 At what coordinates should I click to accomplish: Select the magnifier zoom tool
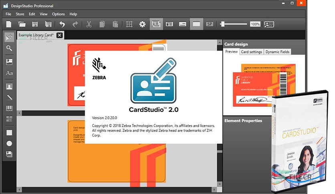[x=9, y=48]
